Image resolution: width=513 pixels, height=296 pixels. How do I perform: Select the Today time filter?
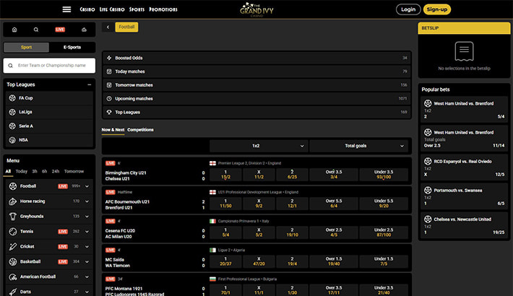pyautogui.click(x=22, y=171)
